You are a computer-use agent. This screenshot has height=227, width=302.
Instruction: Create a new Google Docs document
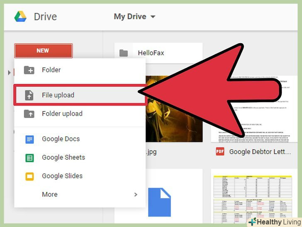pyautogui.click(x=80, y=139)
